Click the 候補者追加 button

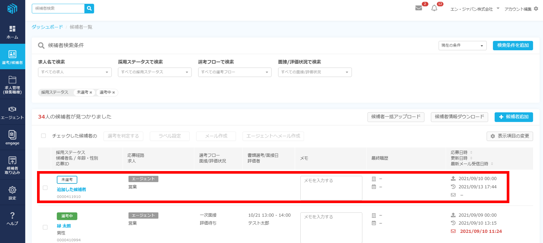click(x=513, y=117)
